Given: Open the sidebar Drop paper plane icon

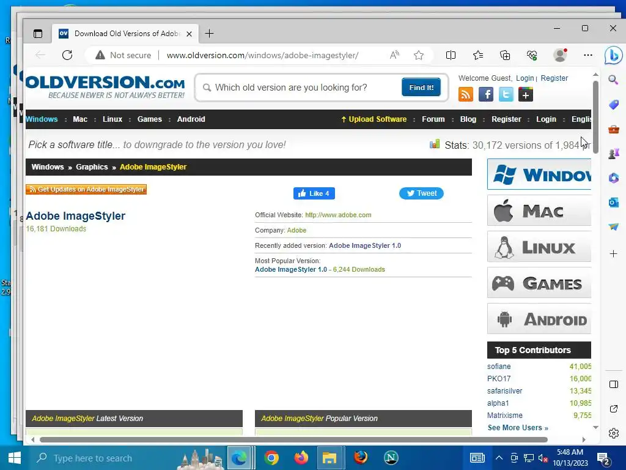Looking at the screenshot, I should point(614,227).
